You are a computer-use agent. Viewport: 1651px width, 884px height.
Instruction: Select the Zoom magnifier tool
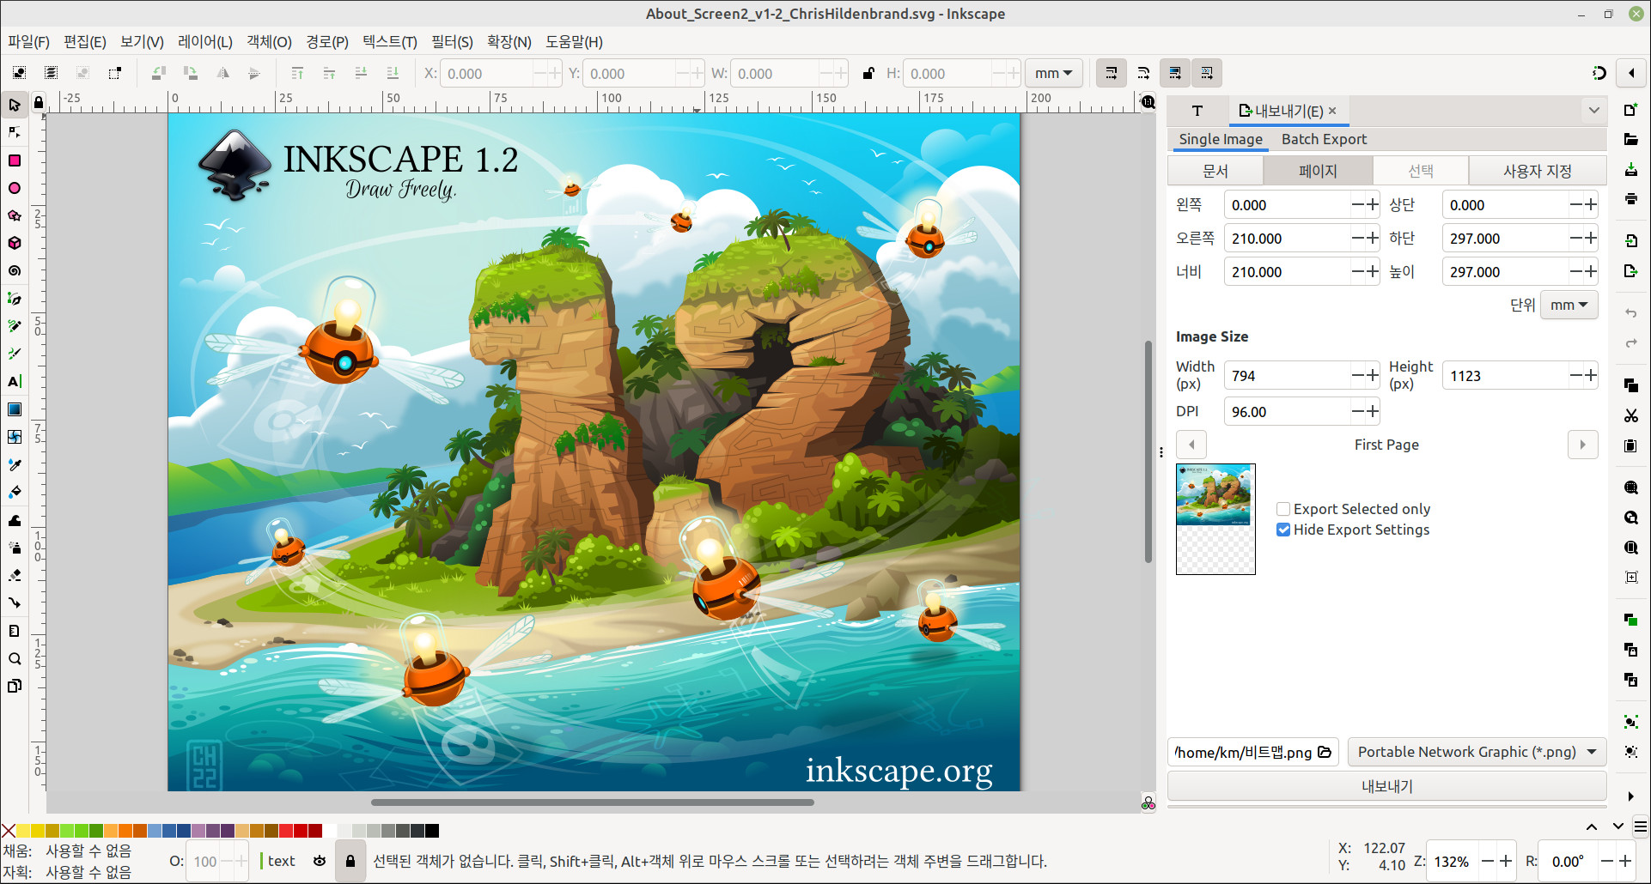click(15, 658)
